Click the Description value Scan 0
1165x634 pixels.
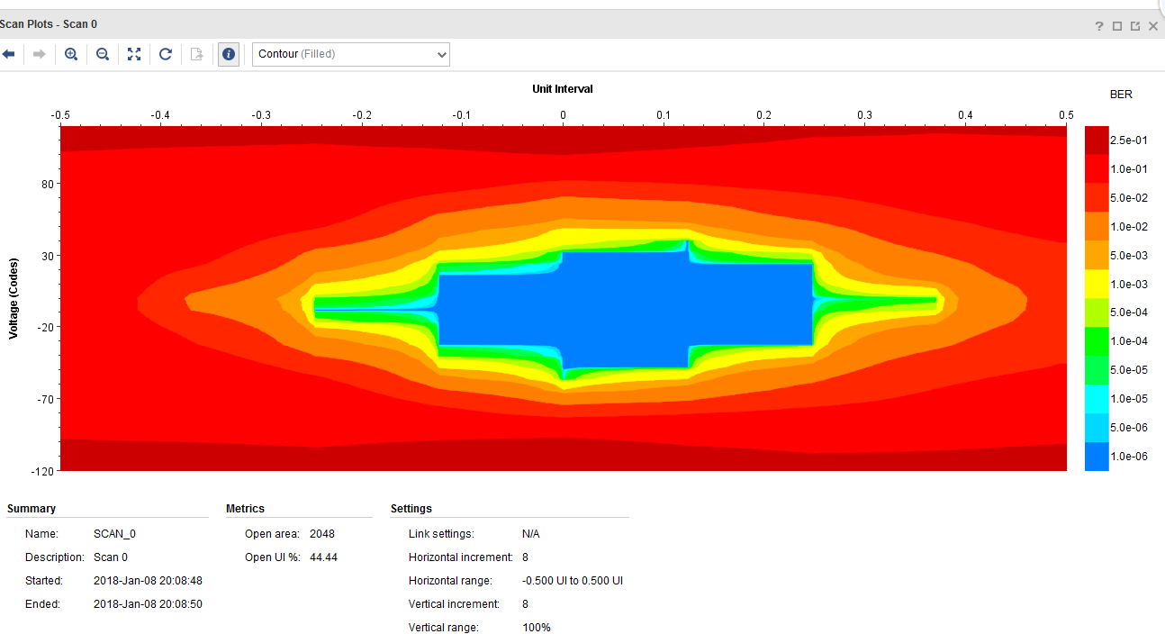click(111, 557)
